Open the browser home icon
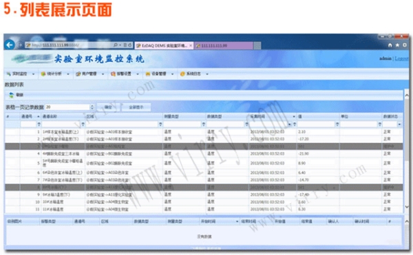Screen dimensions: 413x255 (x=390, y=45)
